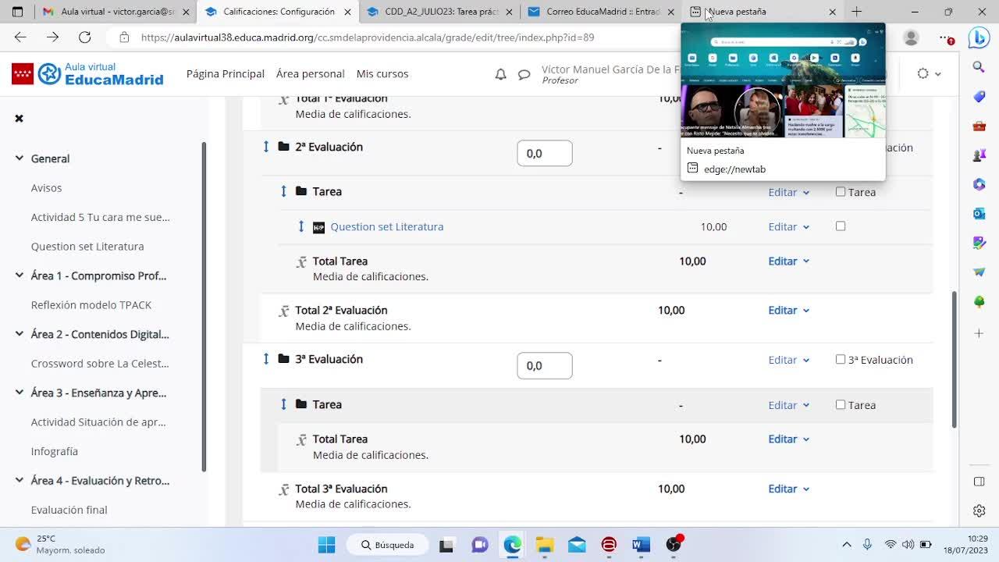Open File Explorer from the taskbar
999x562 pixels.
tap(545, 545)
